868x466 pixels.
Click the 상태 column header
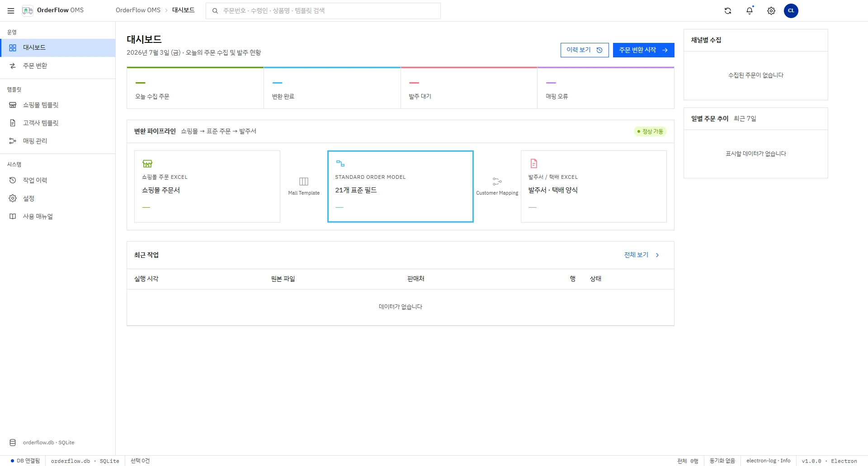click(x=596, y=279)
